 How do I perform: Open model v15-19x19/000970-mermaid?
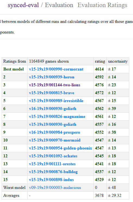tap(55, 140)
